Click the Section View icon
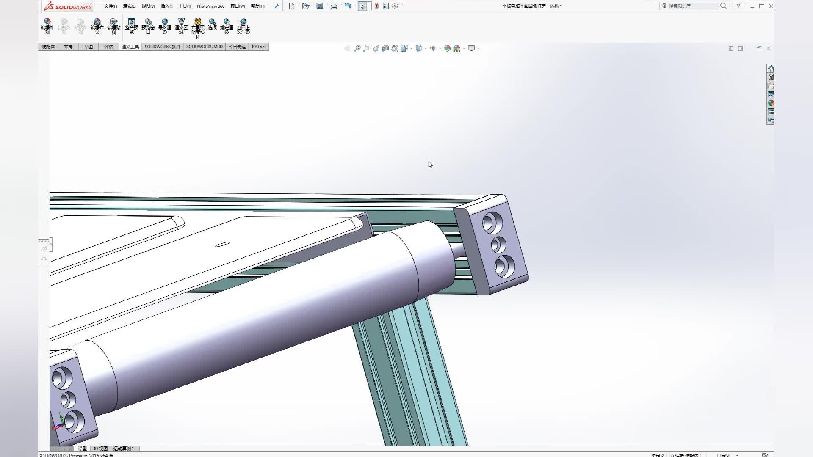The image size is (813, 457). 385,48
